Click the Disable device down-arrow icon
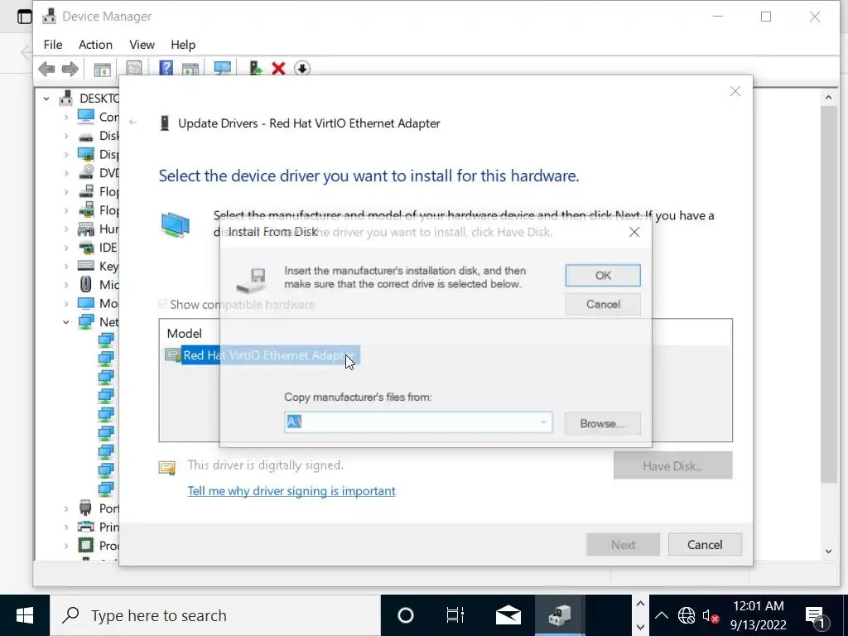The image size is (848, 636). [x=301, y=69]
